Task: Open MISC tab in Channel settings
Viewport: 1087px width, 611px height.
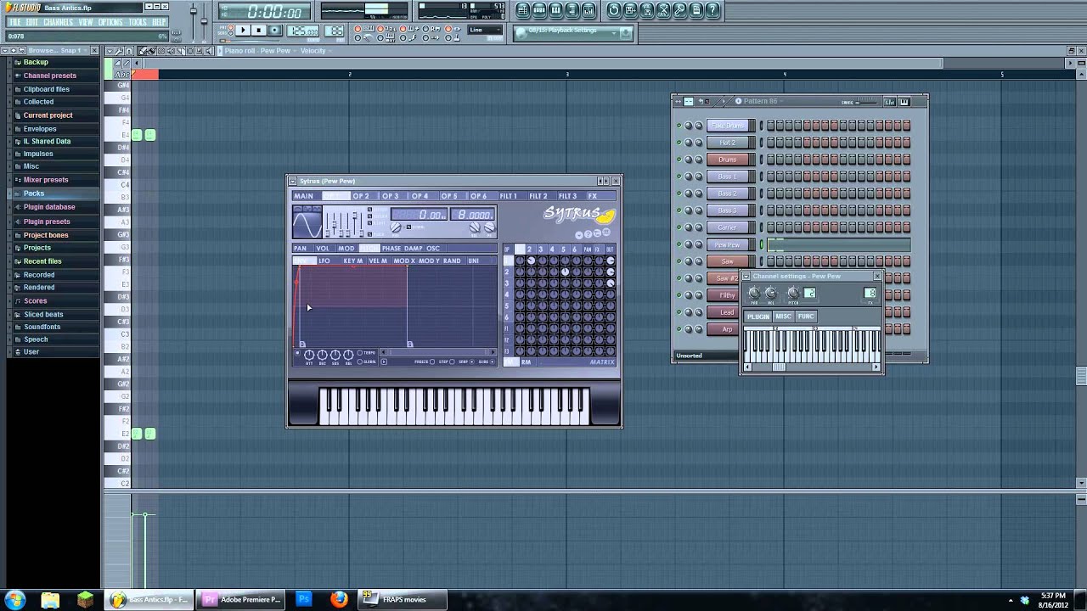Action: (783, 317)
